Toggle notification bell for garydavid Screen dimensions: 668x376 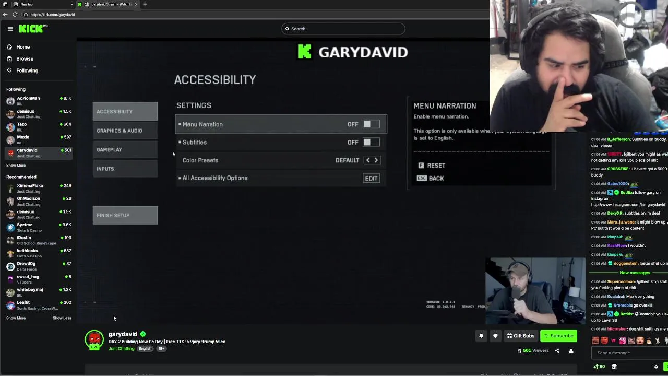click(x=481, y=336)
